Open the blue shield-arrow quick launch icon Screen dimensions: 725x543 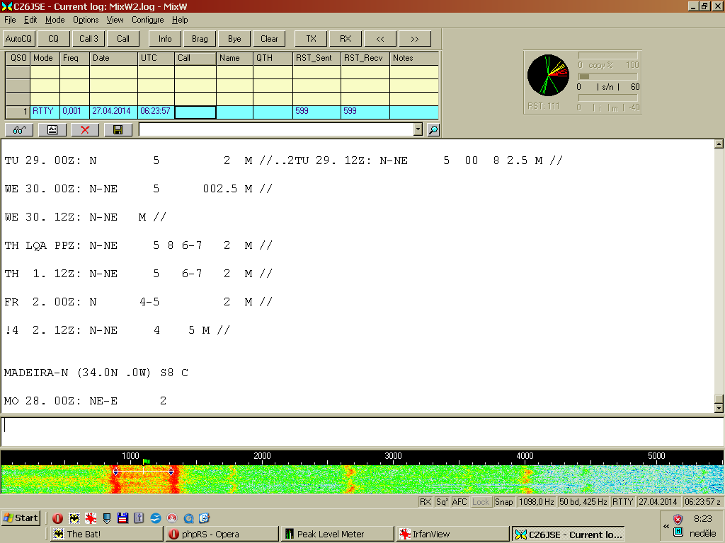pos(107,518)
